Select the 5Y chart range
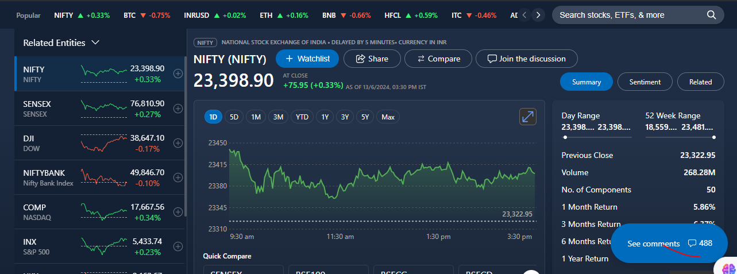Viewport: 737px width, 274px height. [365, 117]
